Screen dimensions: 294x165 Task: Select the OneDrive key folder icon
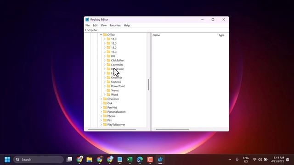click(x=105, y=99)
